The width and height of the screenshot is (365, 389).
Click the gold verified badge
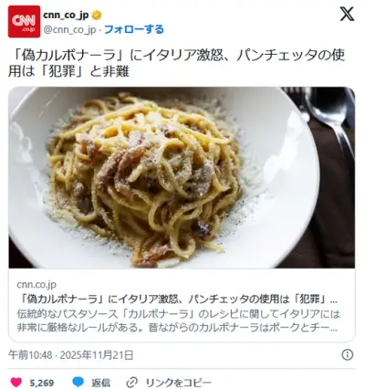point(97,15)
